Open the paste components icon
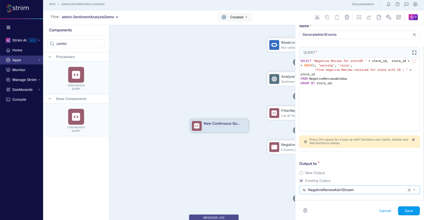The image size is (424, 220). [x=337, y=17]
